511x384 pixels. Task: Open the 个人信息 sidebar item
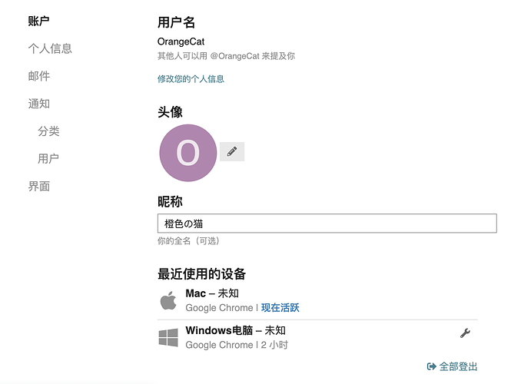(50, 48)
